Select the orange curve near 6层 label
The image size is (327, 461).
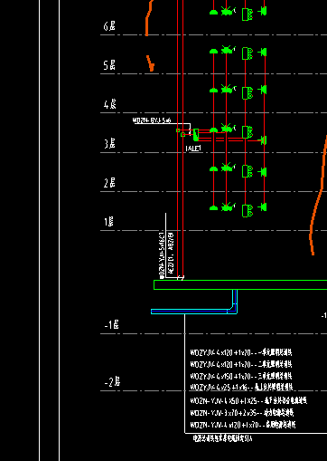[x=148, y=18]
